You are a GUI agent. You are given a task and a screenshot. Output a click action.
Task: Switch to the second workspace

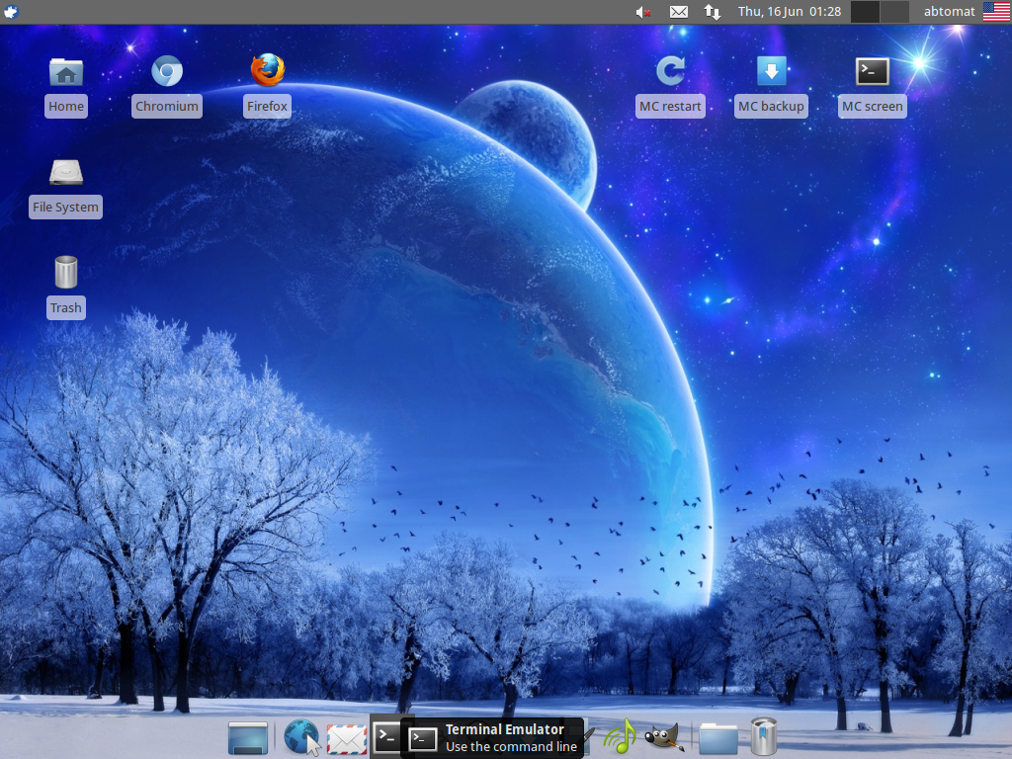[894, 12]
